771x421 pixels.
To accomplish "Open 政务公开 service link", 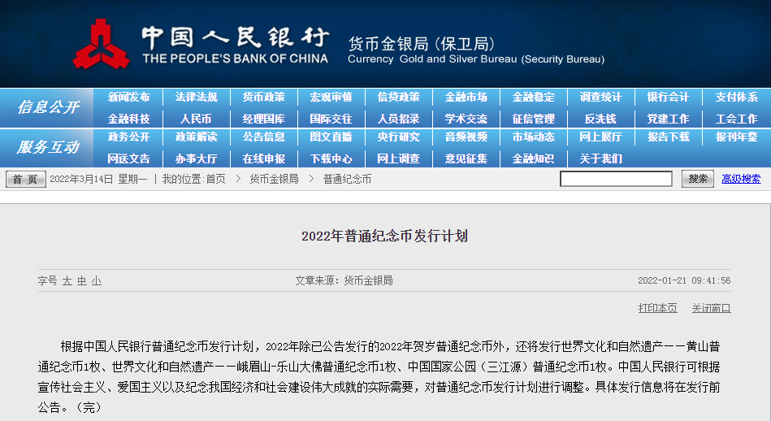I will (x=129, y=137).
